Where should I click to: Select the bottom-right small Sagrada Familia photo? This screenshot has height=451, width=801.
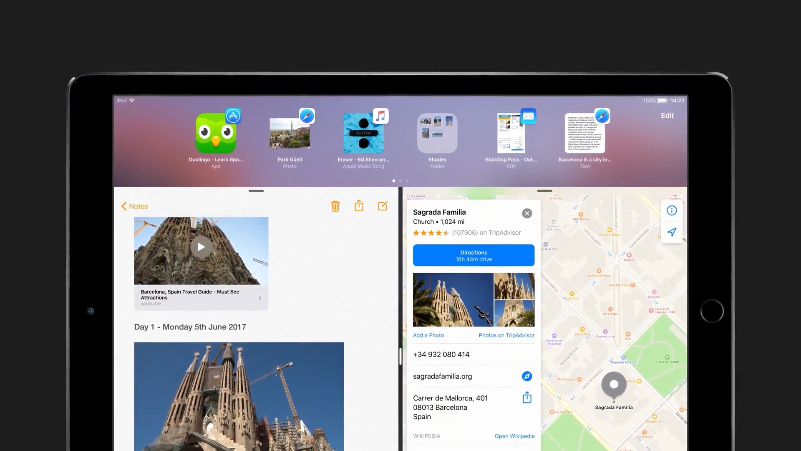(514, 314)
